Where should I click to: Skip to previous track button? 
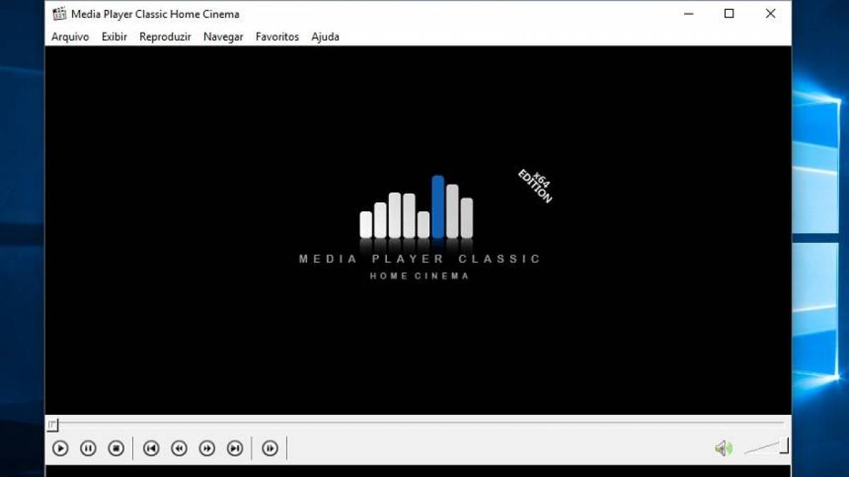(x=151, y=448)
